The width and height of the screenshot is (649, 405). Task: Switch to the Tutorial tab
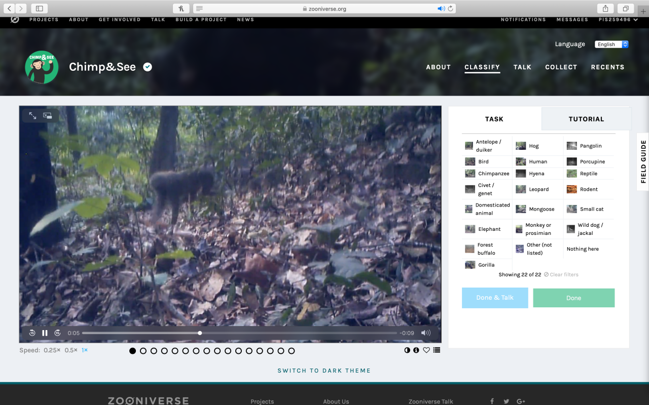(x=586, y=119)
